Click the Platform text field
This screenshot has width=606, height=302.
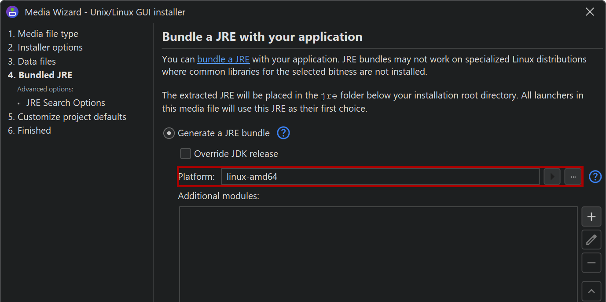380,177
